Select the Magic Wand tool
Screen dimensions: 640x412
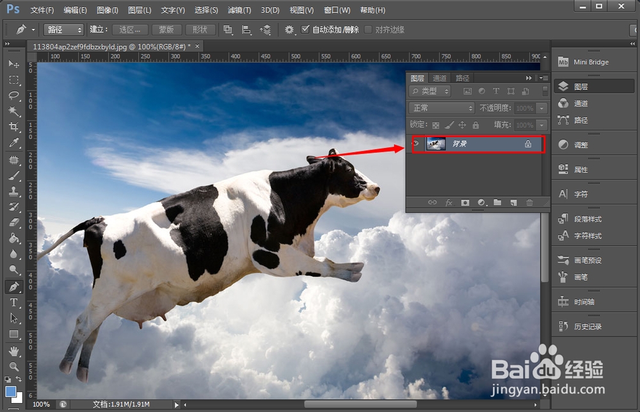point(14,111)
